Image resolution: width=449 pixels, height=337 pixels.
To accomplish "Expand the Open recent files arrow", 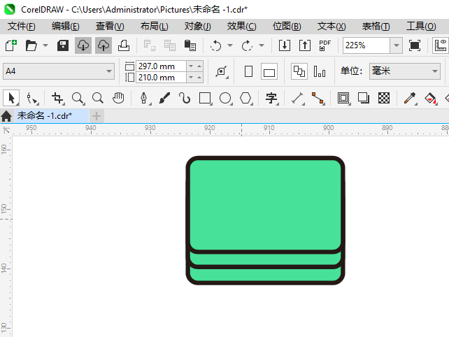I will click(45, 45).
